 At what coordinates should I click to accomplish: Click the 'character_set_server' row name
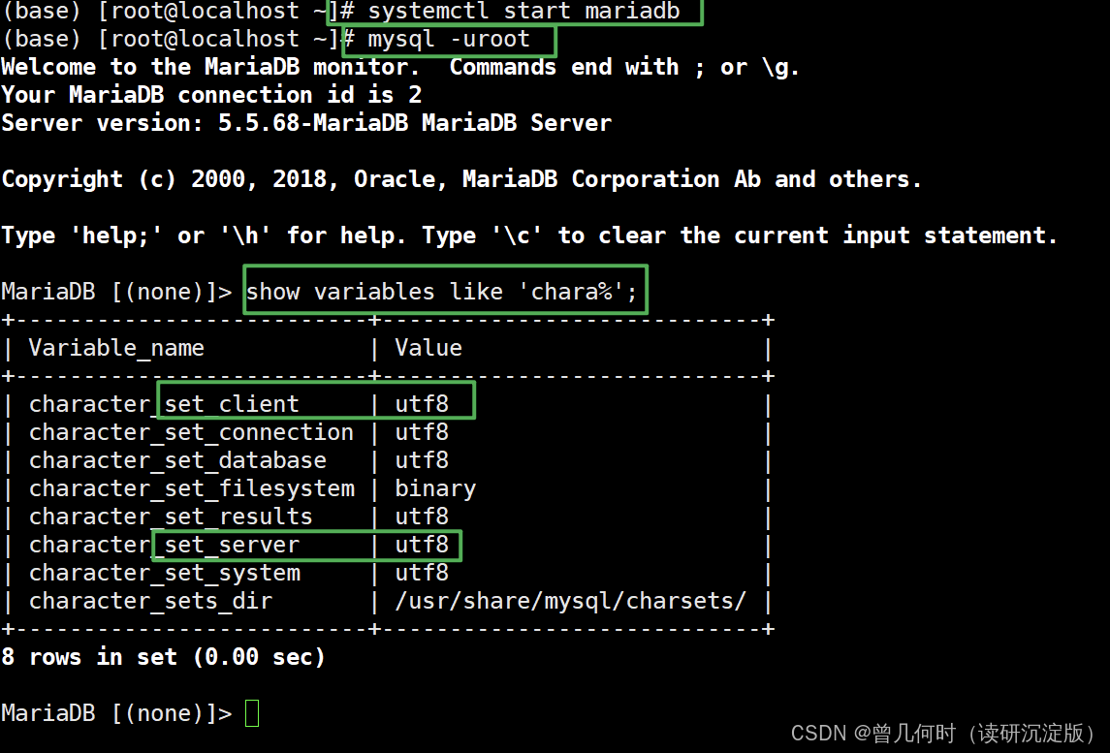(x=164, y=545)
